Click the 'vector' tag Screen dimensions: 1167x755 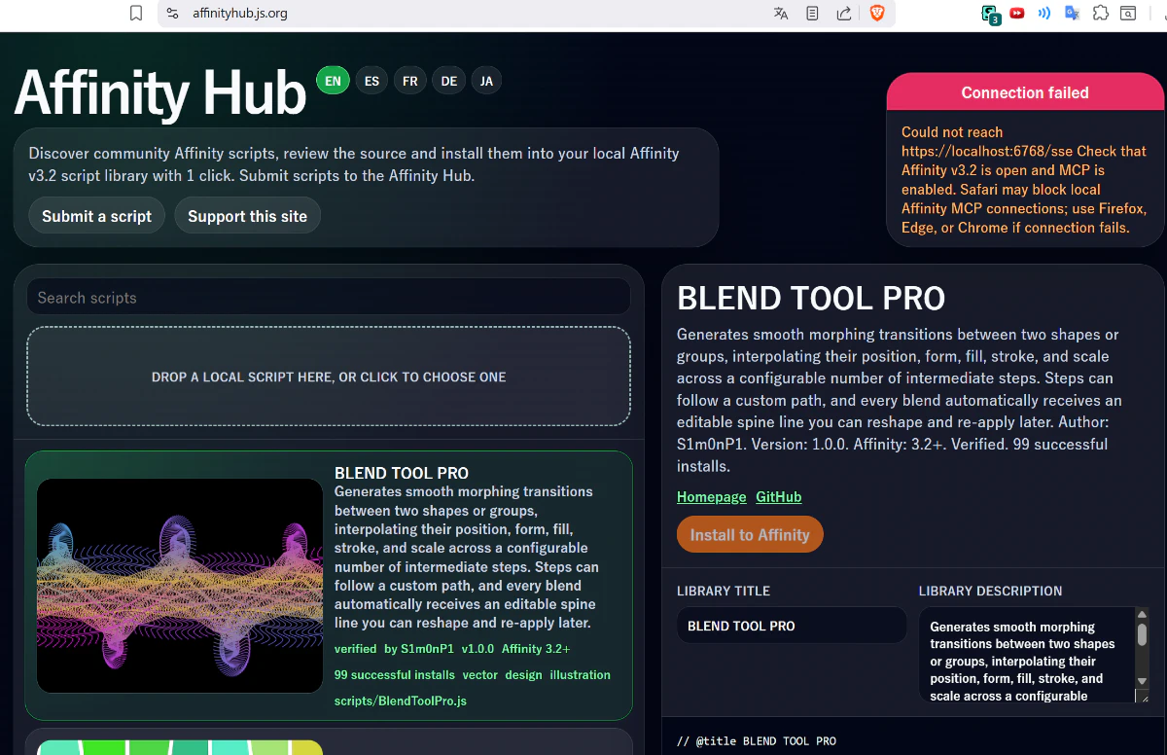point(480,674)
